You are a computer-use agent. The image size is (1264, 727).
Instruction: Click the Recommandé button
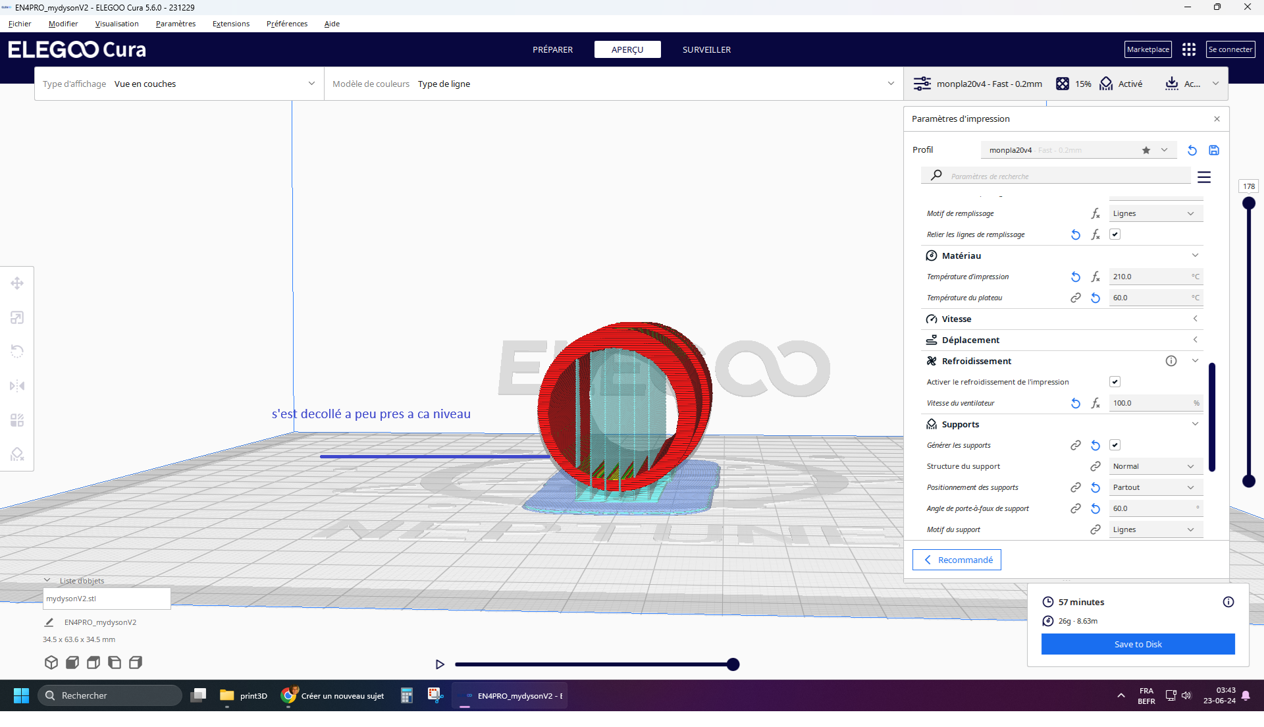(x=957, y=560)
